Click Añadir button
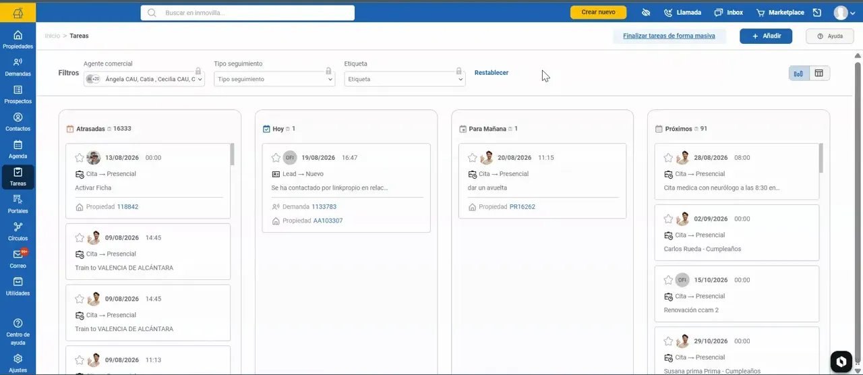Image resolution: width=863 pixels, height=375 pixels. coord(766,36)
